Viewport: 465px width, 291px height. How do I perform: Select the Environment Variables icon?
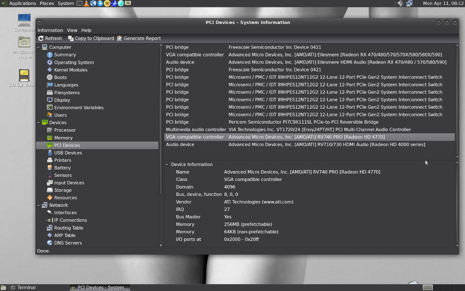[49, 107]
